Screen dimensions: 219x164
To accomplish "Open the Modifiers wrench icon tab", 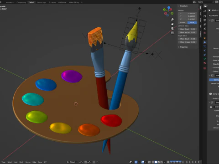I will (x=205, y=42).
